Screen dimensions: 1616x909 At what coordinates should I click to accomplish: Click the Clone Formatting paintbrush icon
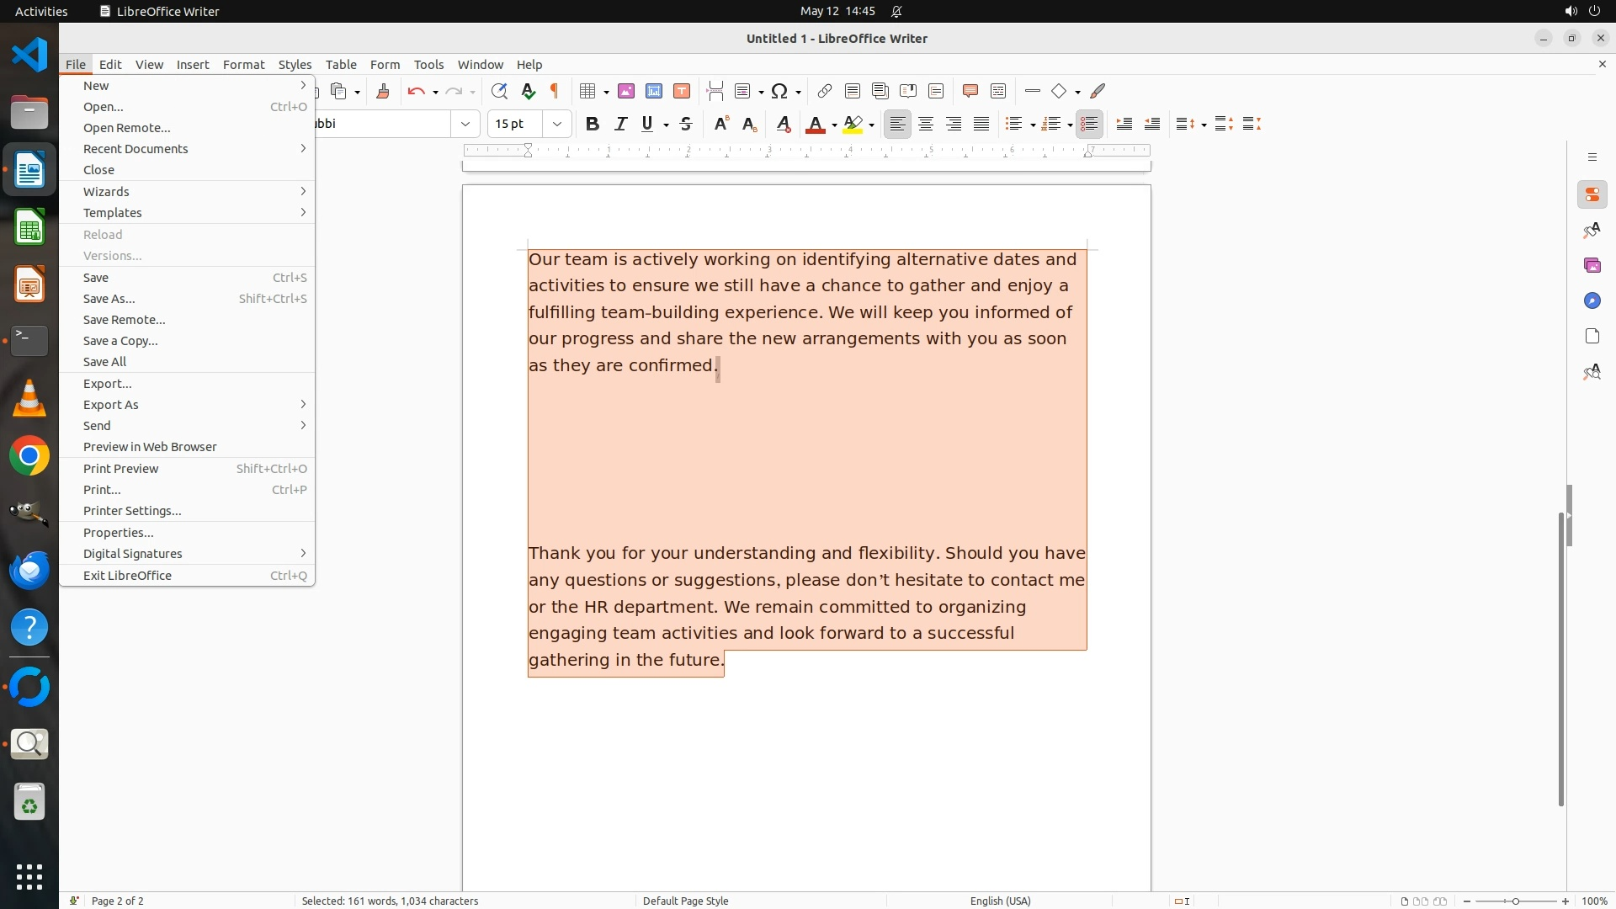pos(383,91)
